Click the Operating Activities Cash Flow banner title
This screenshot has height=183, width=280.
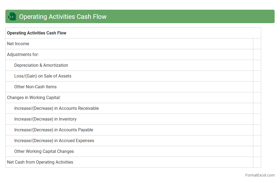coord(63,17)
